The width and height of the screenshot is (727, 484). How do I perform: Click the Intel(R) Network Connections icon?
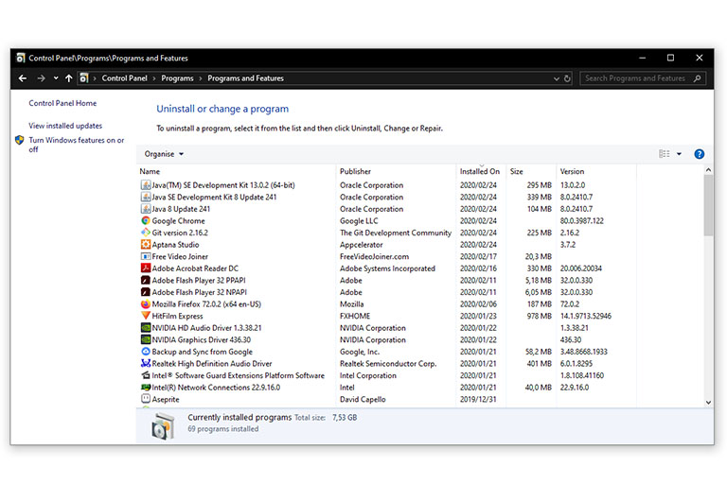click(146, 388)
